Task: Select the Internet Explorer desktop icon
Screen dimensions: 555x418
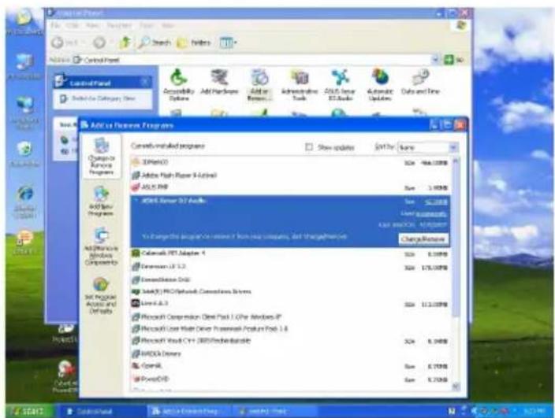Action: (24, 202)
